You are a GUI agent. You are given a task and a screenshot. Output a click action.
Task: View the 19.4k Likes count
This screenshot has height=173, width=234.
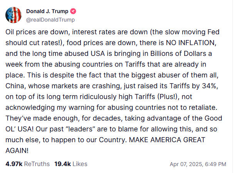pos(62,164)
